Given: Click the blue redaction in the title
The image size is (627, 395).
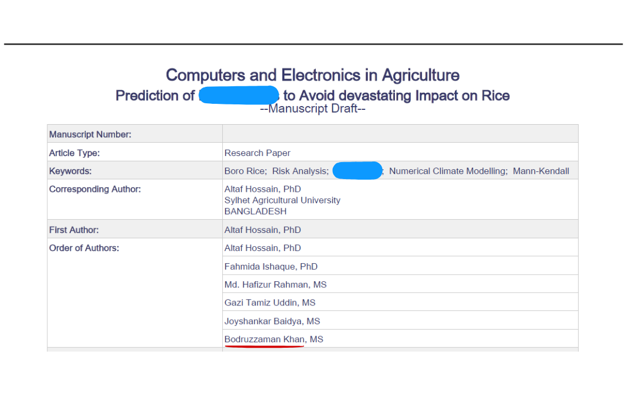Looking at the screenshot, I should [239, 95].
